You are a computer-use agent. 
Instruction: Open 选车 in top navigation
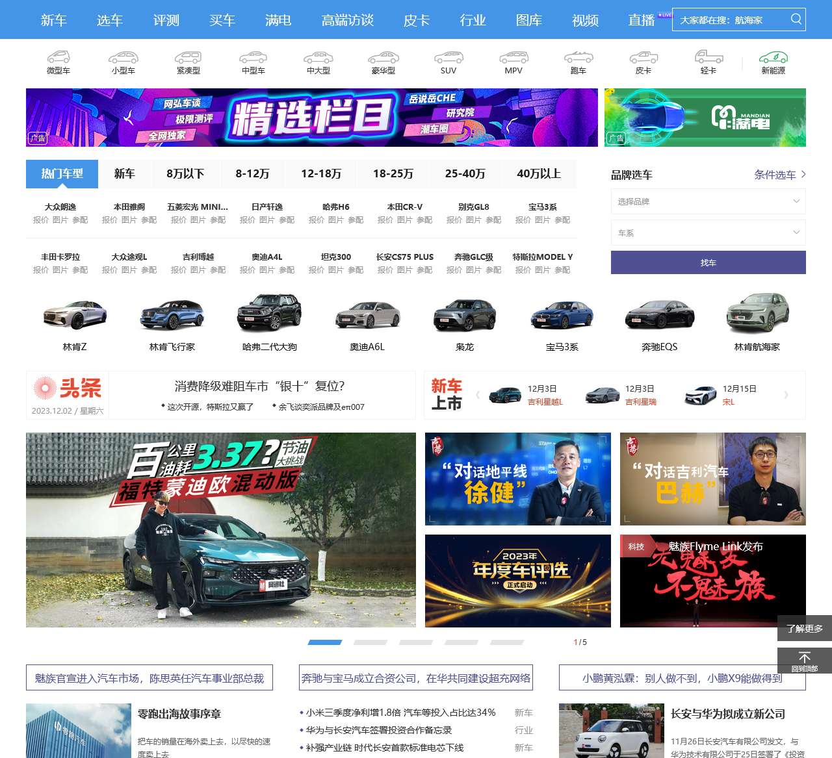pyautogui.click(x=110, y=20)
